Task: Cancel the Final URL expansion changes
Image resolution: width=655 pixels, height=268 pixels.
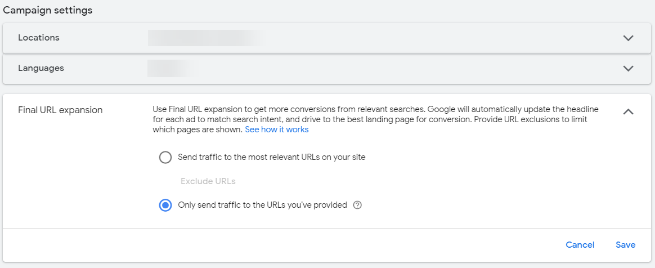Action: [x=580, y=245]
